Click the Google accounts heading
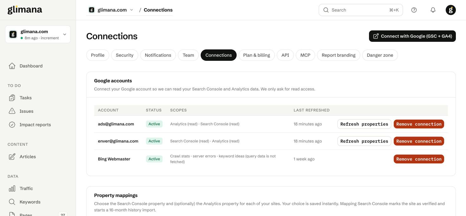This screenshot has width=466, height=216. 113,81
